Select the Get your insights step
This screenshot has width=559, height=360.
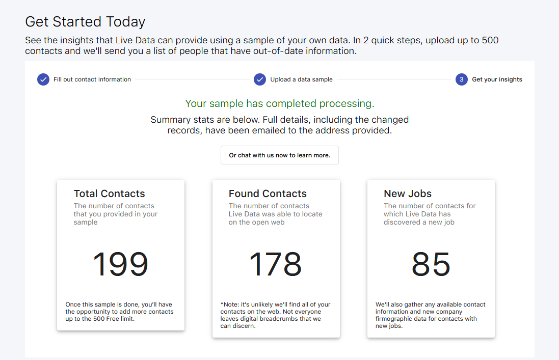[497, 79]
